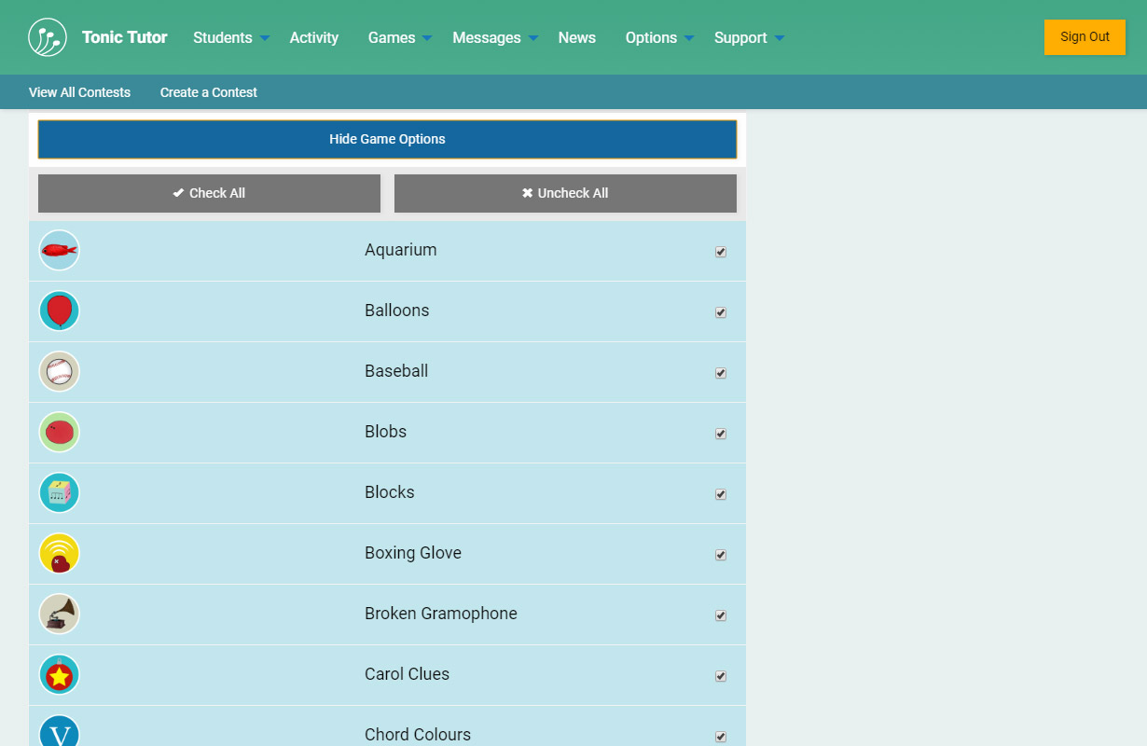Open the News menu item
This screenshot has height=746, width=1147.
click(576, 37)
